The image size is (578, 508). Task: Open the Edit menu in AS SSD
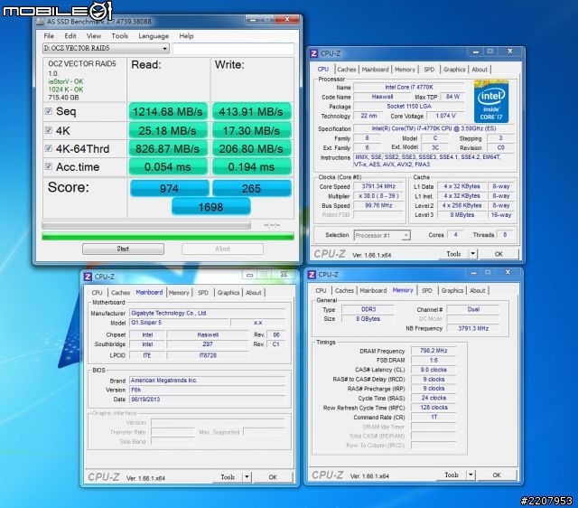pyautogui.click(x=70, y=36)
